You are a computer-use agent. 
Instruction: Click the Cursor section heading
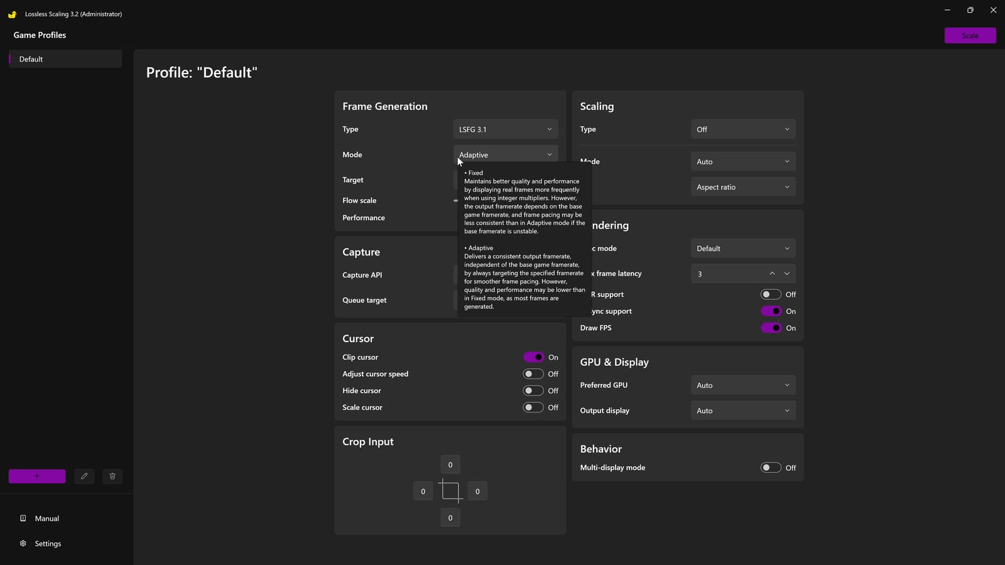[x=358, y=338]
